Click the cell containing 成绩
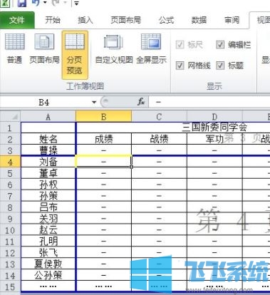Screen dimensions: 270x295 coord(103,139)
